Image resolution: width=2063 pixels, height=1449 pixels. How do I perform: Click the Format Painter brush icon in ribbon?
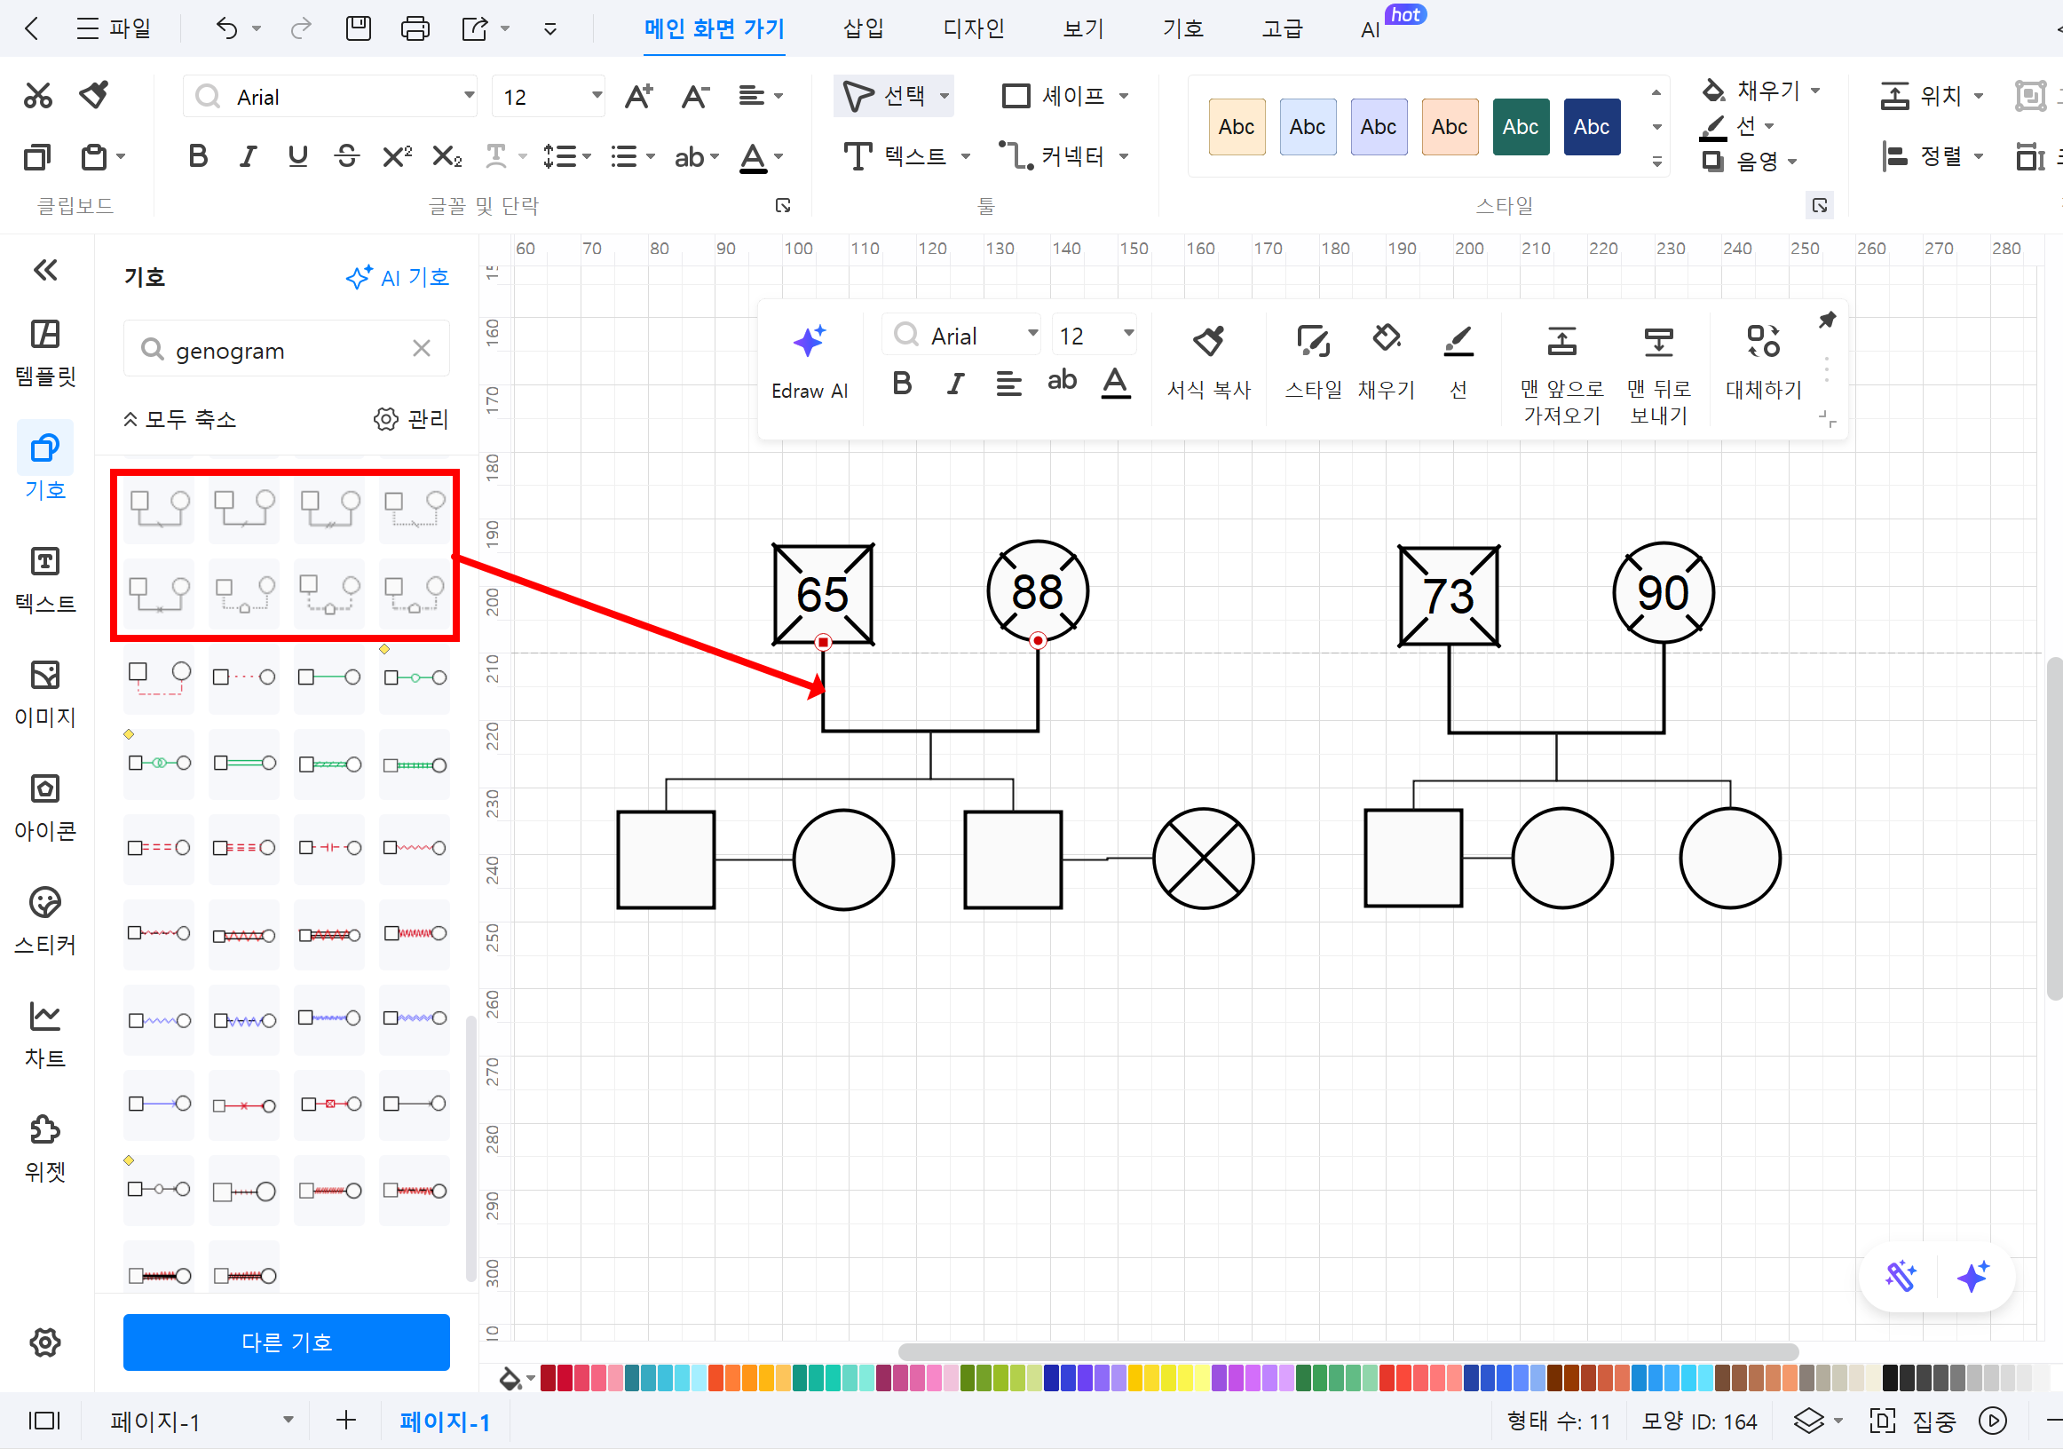click(x=93, y=94)
